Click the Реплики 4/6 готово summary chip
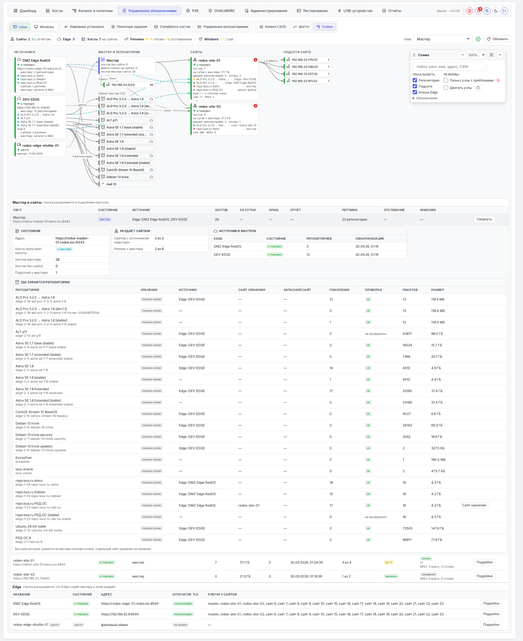523x641 pixels. pos(158,39)
